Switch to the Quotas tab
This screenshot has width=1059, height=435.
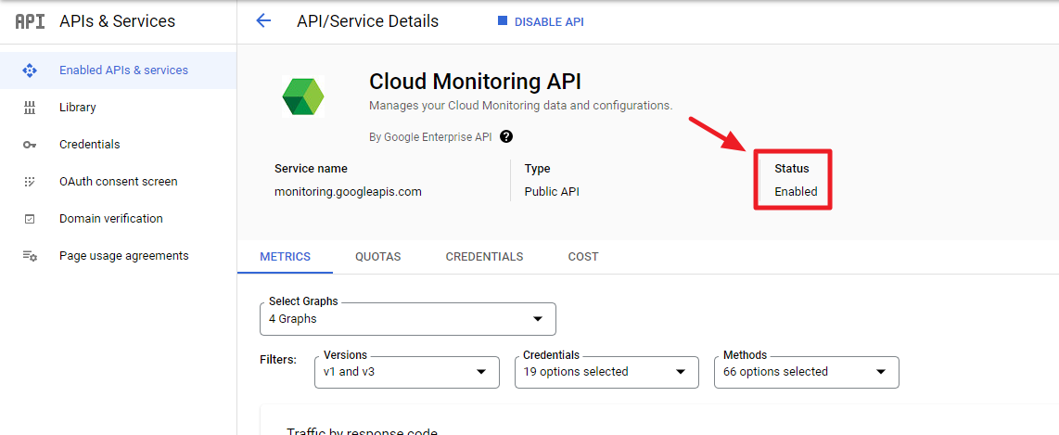[377, 257]
